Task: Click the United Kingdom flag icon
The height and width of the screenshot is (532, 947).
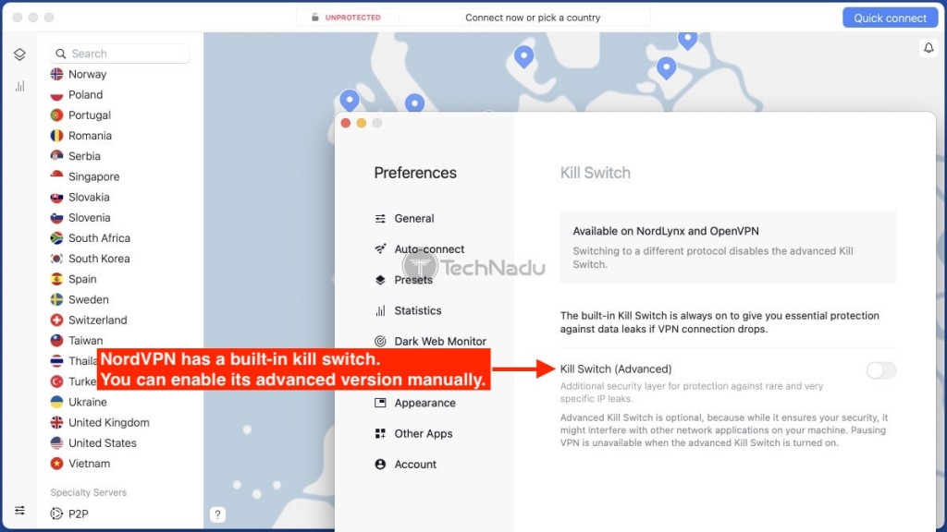Action: [x=56, y=423]
